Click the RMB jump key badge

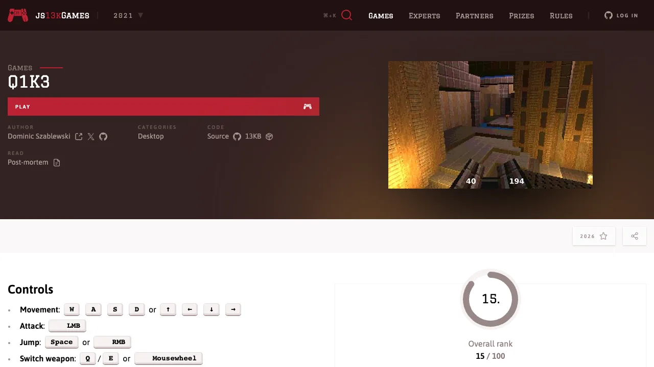coord(112,342)
